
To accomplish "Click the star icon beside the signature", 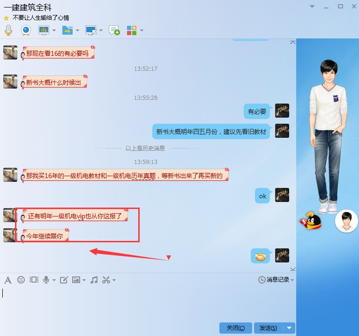I will (x=7, y=18).
